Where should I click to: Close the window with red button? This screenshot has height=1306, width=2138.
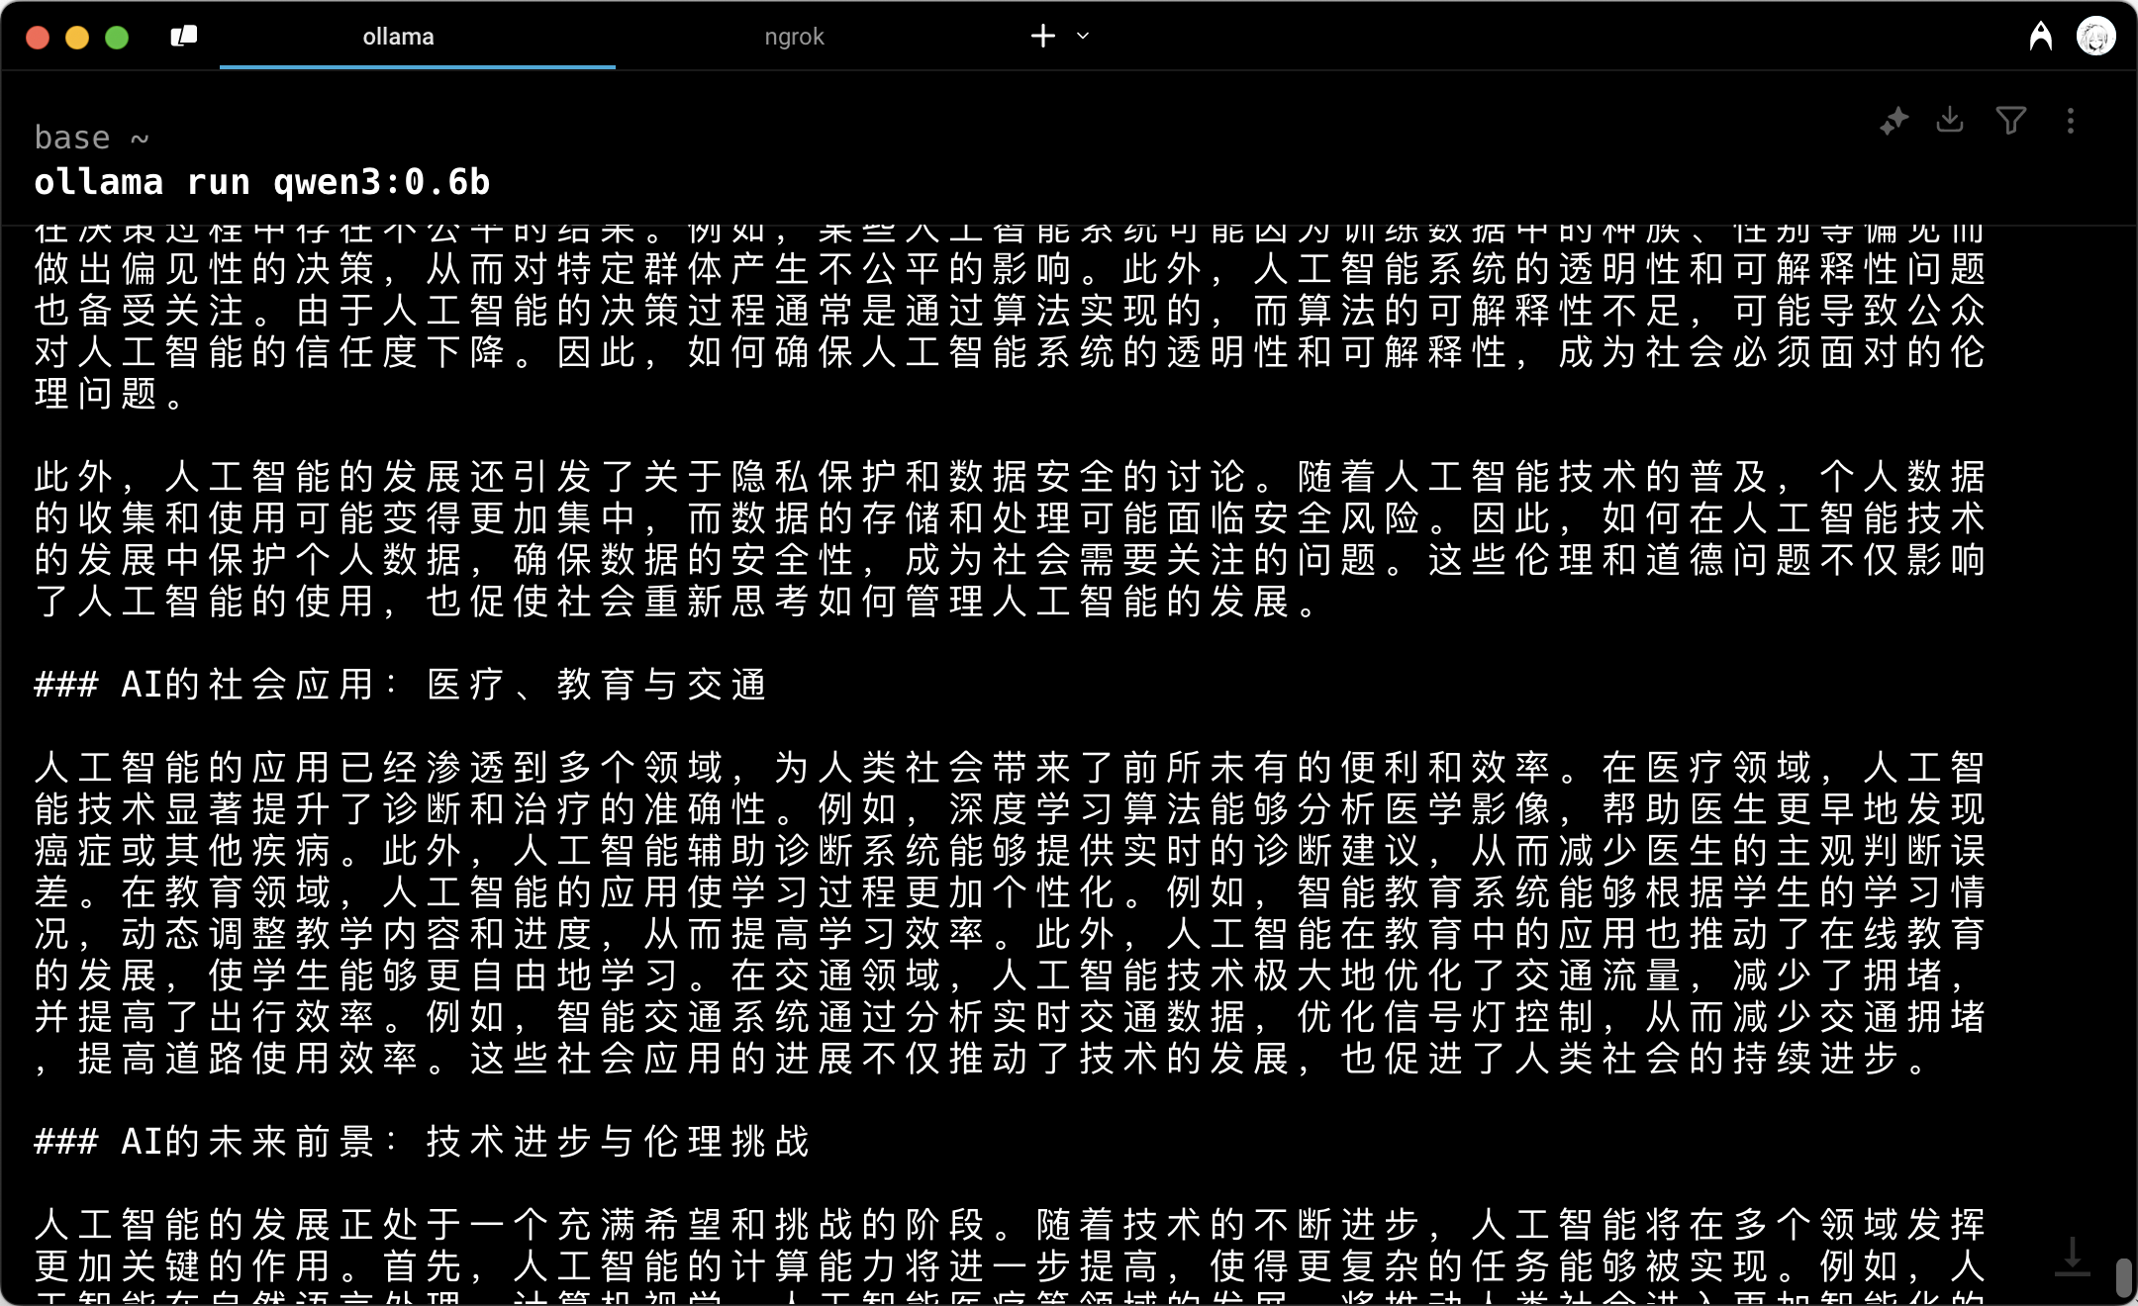point(38,38)
